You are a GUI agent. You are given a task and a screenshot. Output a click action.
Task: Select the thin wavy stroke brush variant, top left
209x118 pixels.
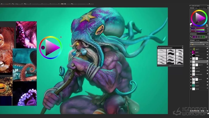coord(162,50)
